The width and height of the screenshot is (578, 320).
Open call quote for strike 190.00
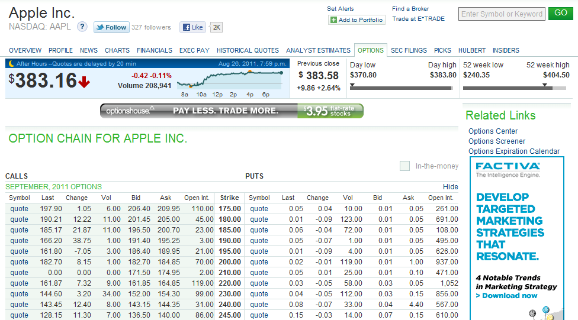click(19, 241)
